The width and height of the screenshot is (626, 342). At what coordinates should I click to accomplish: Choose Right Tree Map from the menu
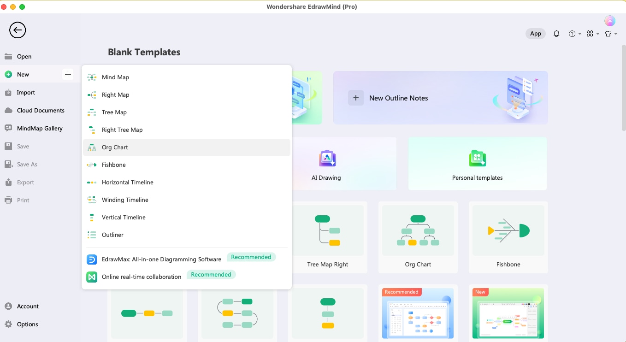pyautogui.click(x=187, y=130)
